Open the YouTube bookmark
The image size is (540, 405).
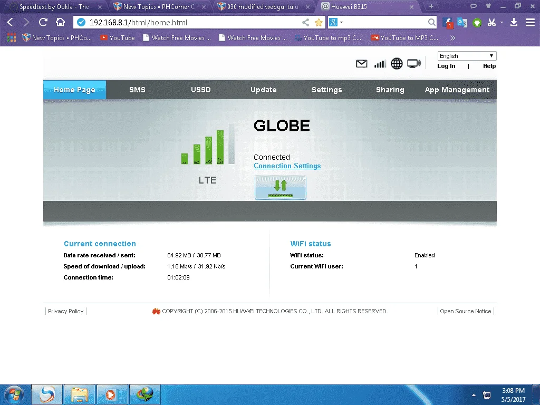pos(118,38)
